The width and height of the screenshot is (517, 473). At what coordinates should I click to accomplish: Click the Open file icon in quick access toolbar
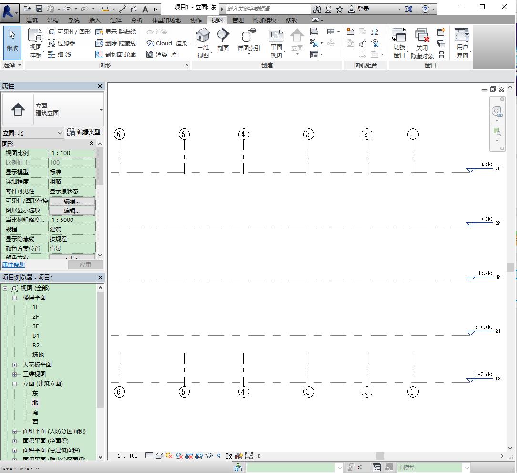pos(28,9)
